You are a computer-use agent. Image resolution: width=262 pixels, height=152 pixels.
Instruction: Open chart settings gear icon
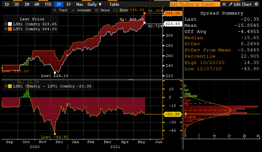pos(256,4)
